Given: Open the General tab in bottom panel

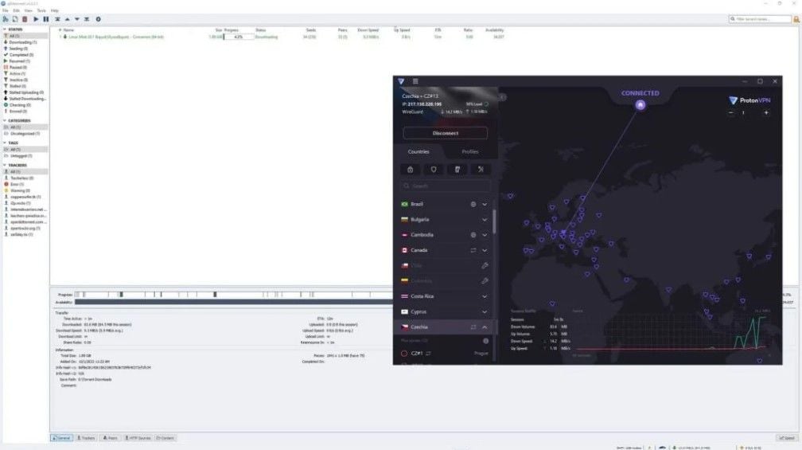Looking at the screenshot, I should click(x=61, y=438).
